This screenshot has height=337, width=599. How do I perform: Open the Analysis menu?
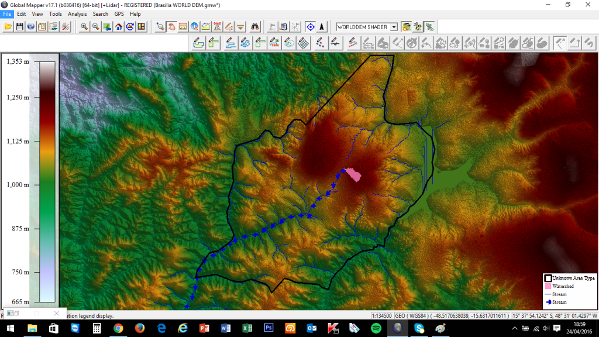tap(77, 13)
